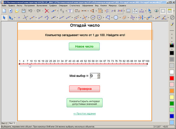Expand dropdown next to the A+B icon
Image resolution: width=176 pixels, height=129 pixels.
point(124,11)
